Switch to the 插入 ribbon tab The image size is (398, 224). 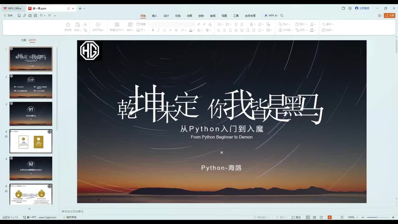click(x=155, y=16)
